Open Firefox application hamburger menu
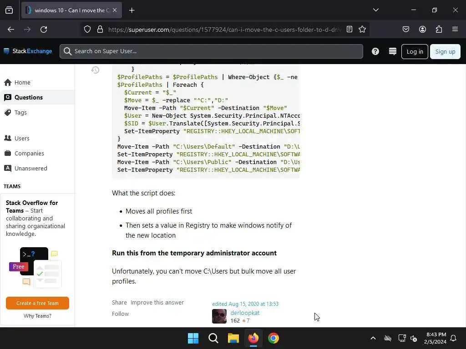The height and width of the screenshot is (349, 466). (455, 29)
